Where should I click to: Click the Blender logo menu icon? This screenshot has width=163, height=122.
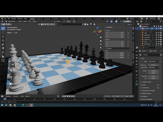[2, 19]
